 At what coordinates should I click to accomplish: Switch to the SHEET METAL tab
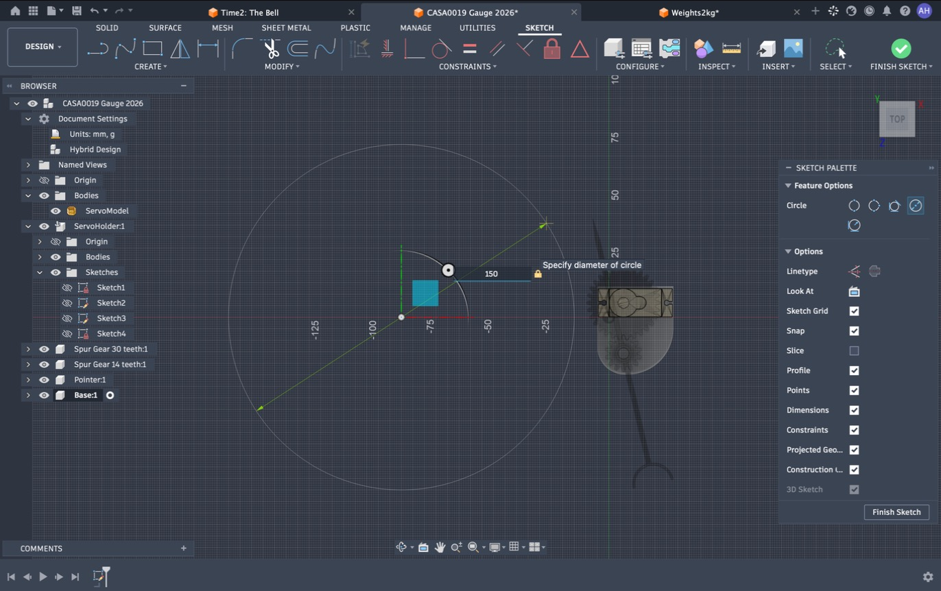pos(286,28)
